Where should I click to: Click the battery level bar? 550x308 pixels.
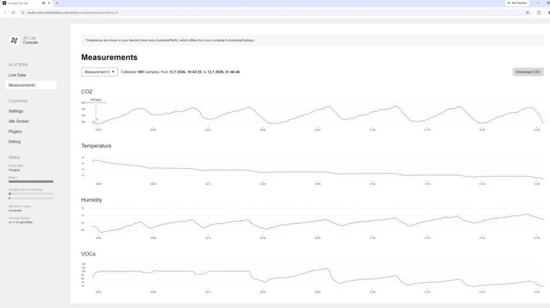[31, 182]
